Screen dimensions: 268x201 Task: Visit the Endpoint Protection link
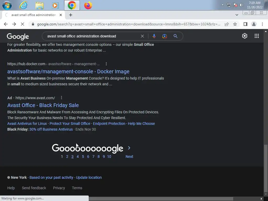click(109, 124)
